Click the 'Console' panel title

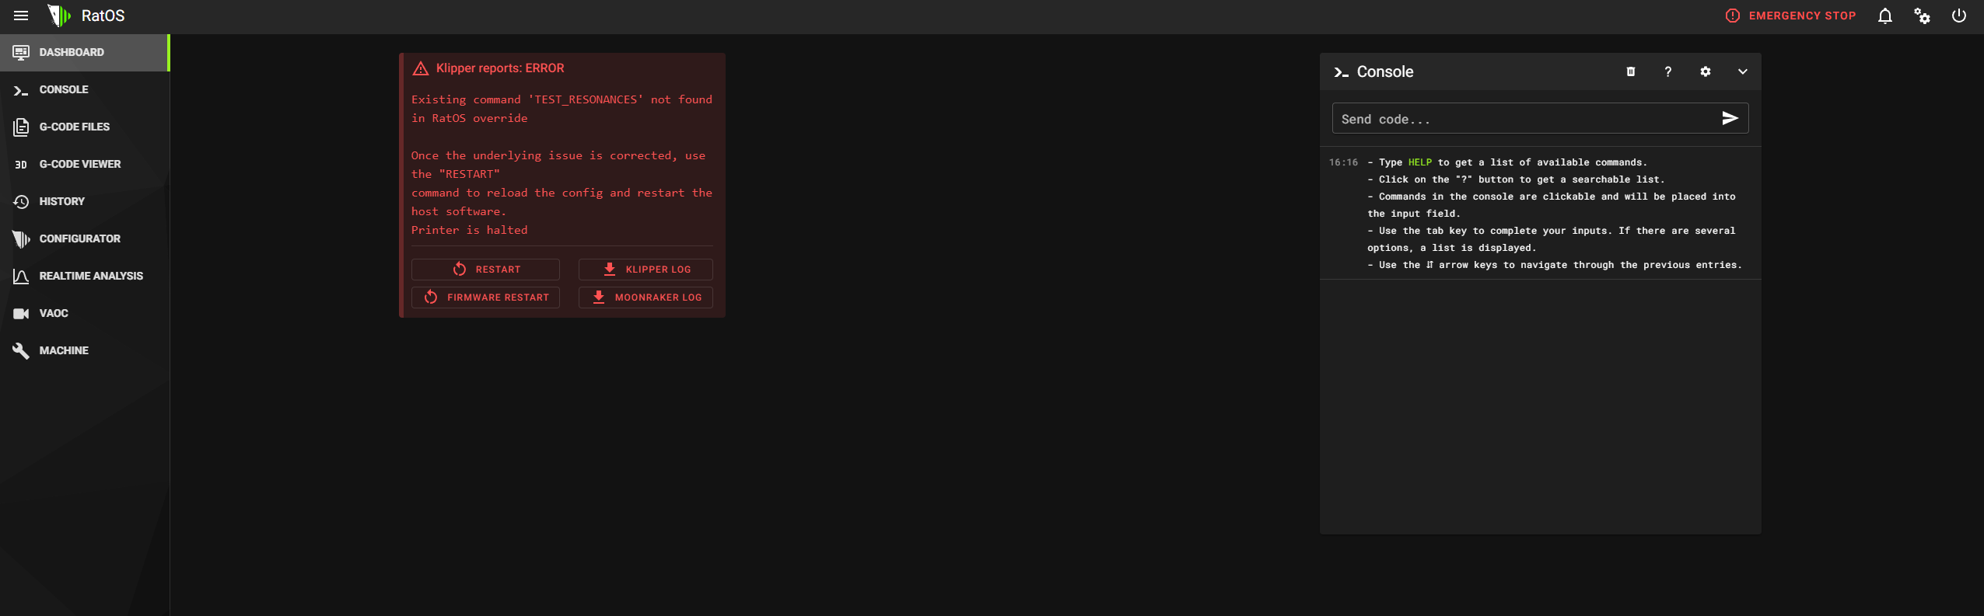[1385, 71]
